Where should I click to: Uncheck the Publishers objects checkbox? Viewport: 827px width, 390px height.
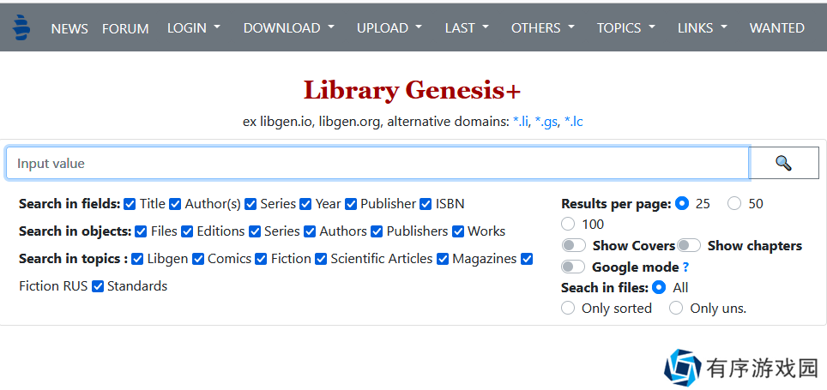[x=377, y=231]
